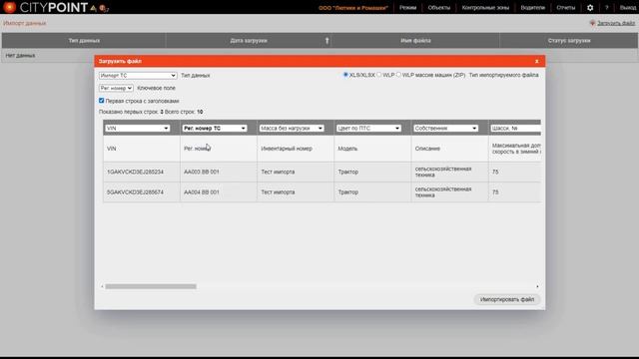Click Статус загрузки column header
This screenshot has height=359, width=639.
click(x=569, y=41)
